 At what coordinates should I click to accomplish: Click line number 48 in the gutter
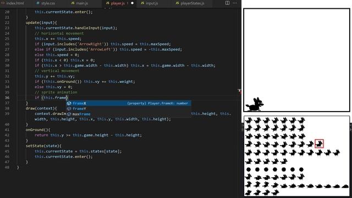pos(7,167)
